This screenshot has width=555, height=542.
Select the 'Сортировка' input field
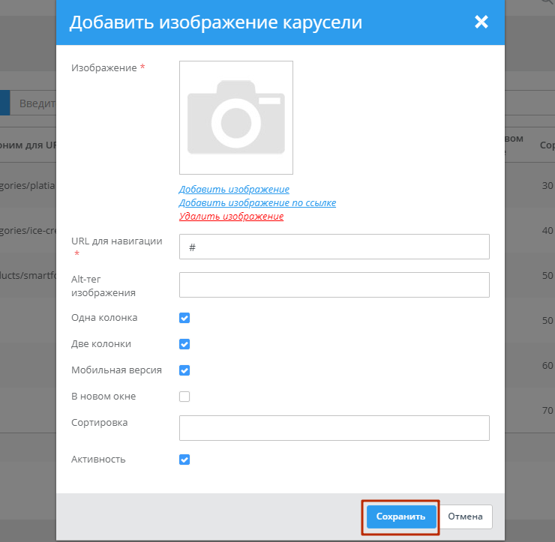334,428
